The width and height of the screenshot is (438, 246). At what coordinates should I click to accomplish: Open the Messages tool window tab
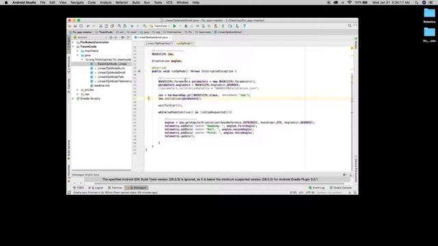136,188
